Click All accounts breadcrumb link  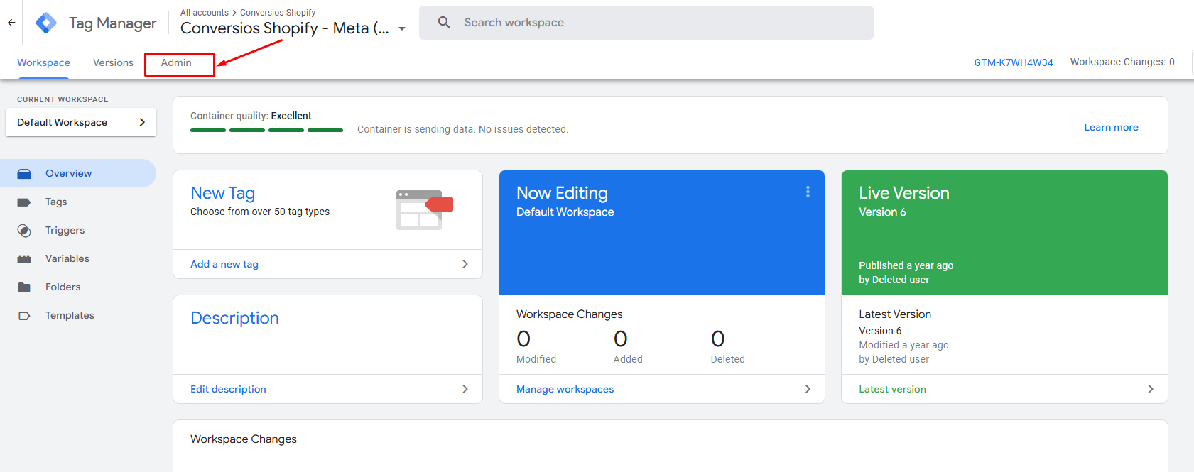click(x=205, y=13)
